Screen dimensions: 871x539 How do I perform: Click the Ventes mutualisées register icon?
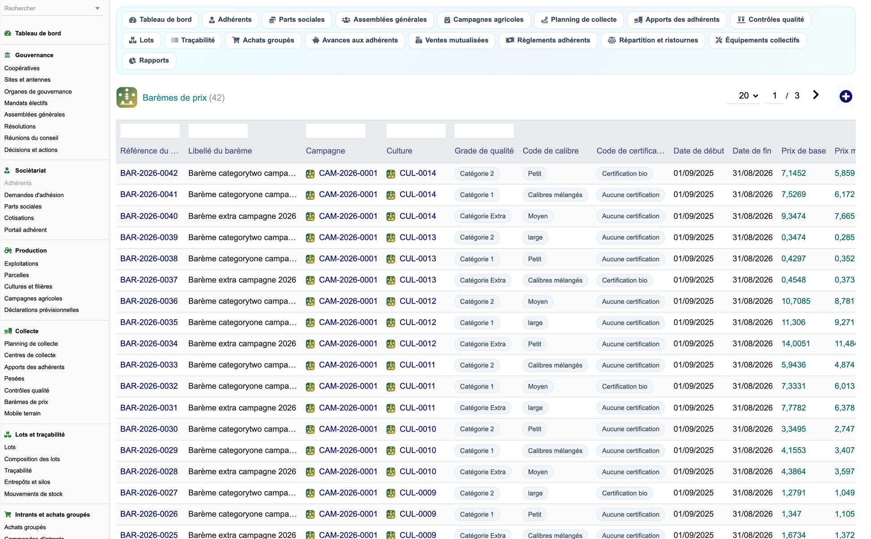tap(418, 40)
